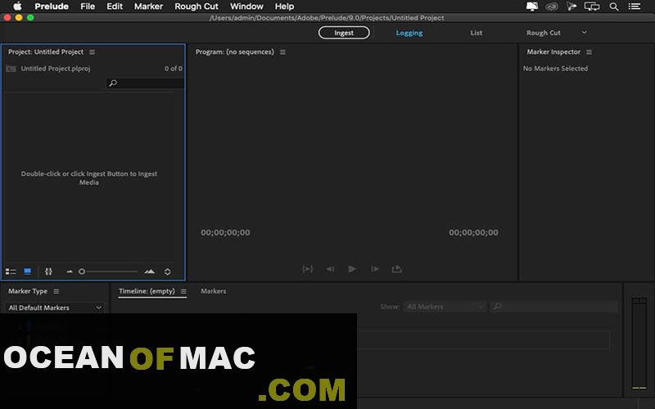Click the Ingest button
The width and height of the screenshot is (655, 409).
coord(344,33)
